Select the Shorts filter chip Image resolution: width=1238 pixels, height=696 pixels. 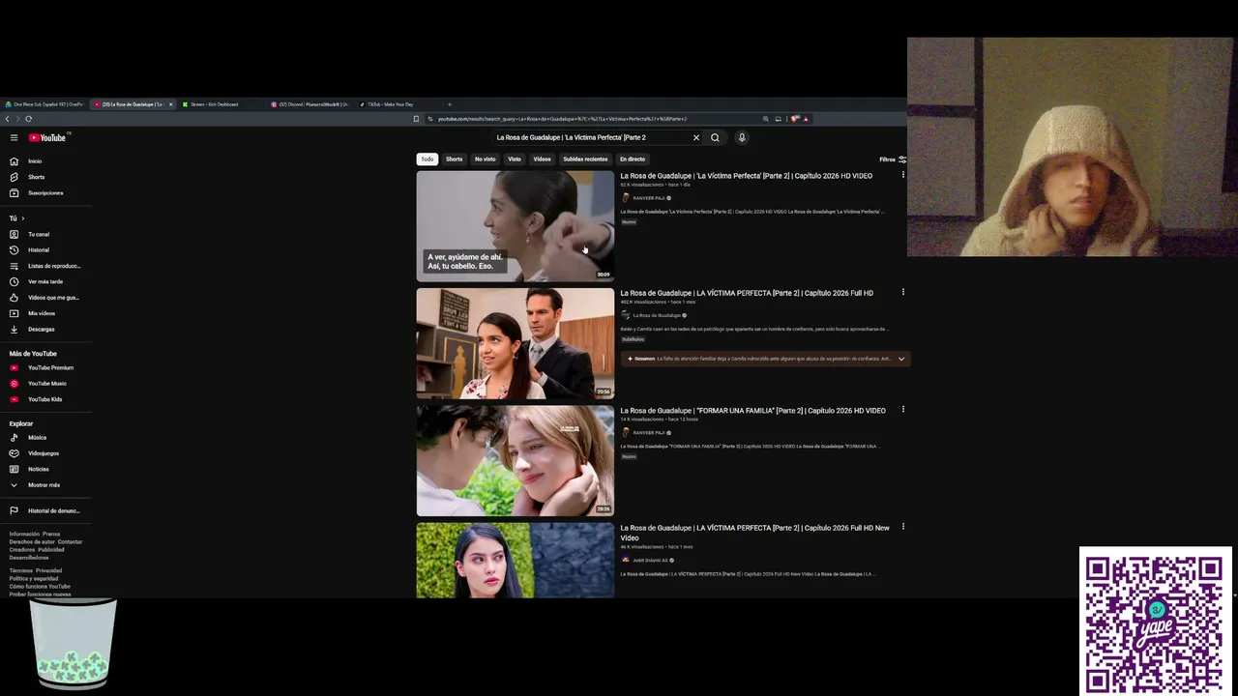[x=455, y=159]
